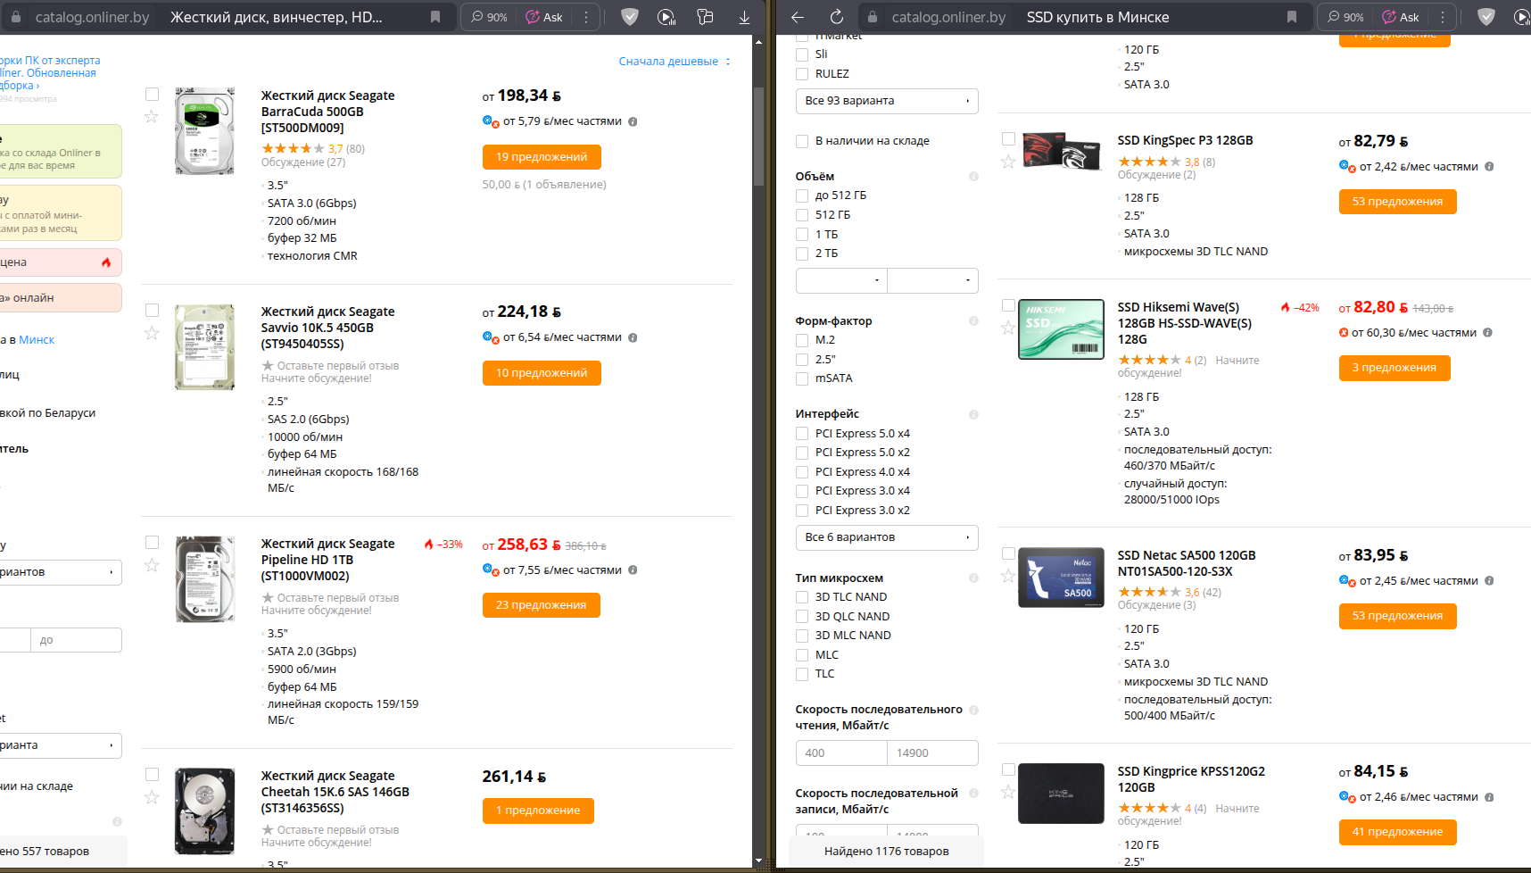Enable the 'В наличии на складе' checkbox

[x=802, y=141]
